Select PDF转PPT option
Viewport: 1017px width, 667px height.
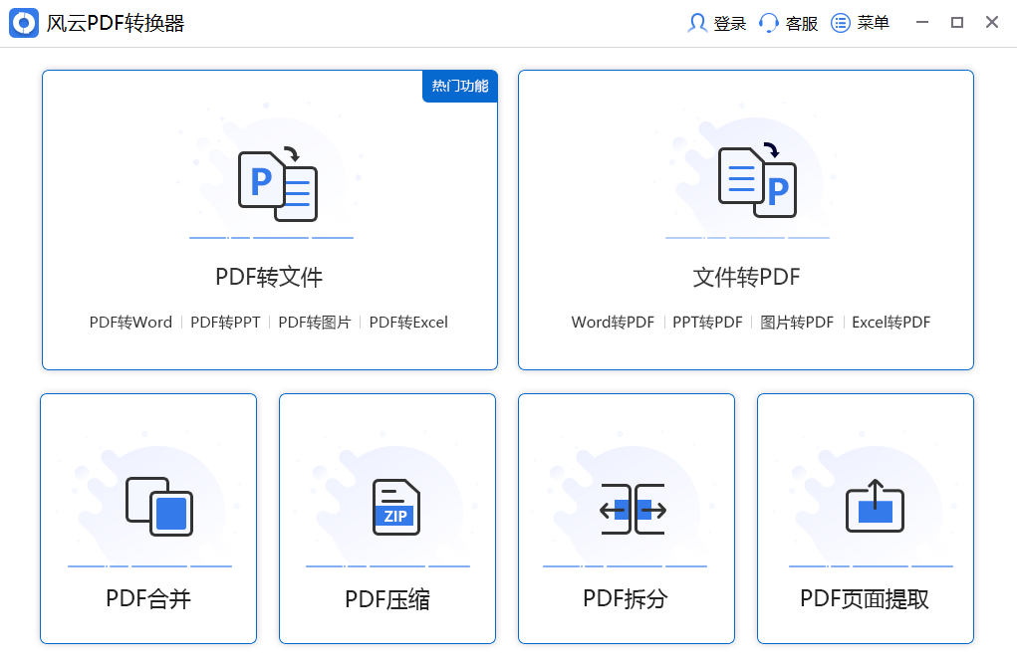[225, 323]
